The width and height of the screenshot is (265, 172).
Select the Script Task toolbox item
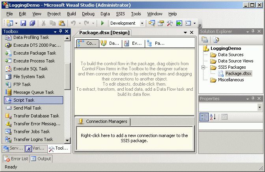34,100
